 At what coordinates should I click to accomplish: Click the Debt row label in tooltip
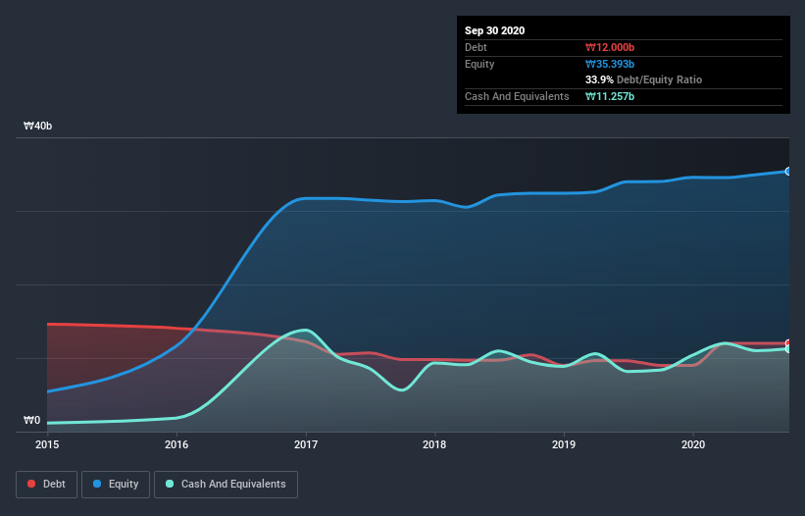point(476,48)
